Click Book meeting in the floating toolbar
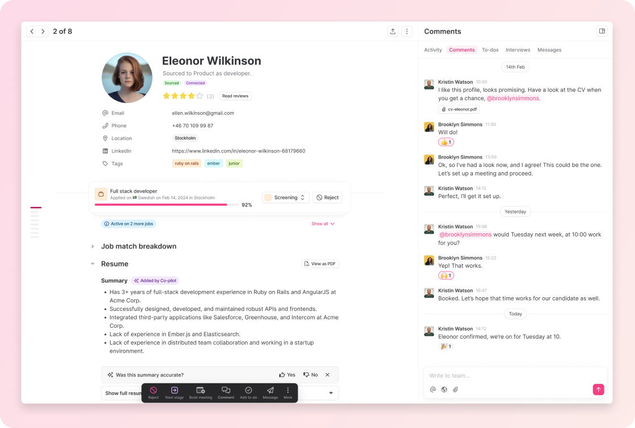This screenshot has width=635, height=428. (x=201, y=393)
